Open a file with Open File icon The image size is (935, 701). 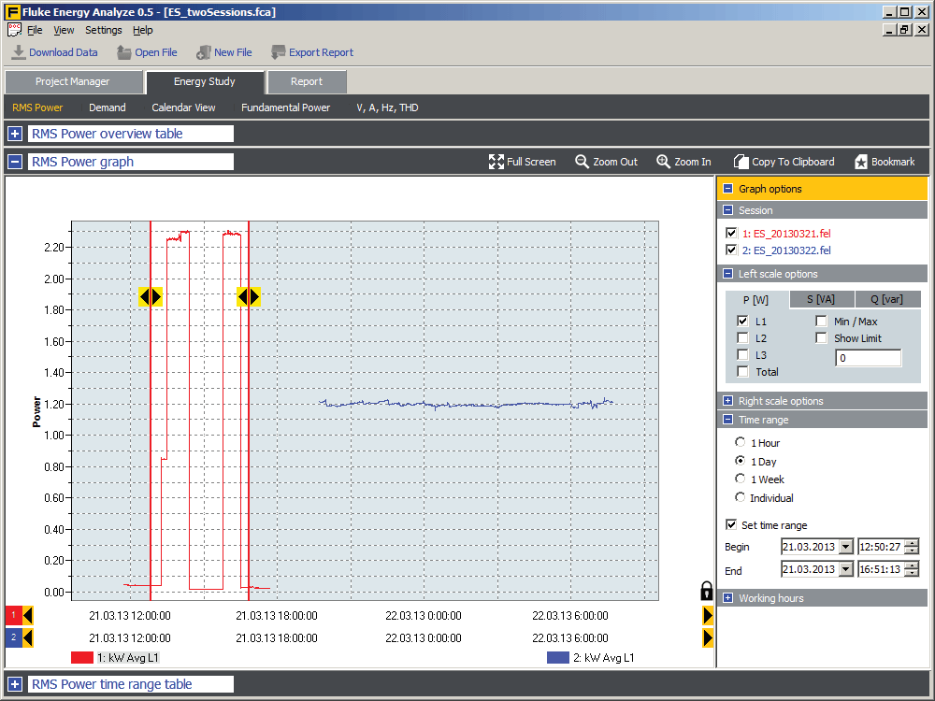coord(124,52)
